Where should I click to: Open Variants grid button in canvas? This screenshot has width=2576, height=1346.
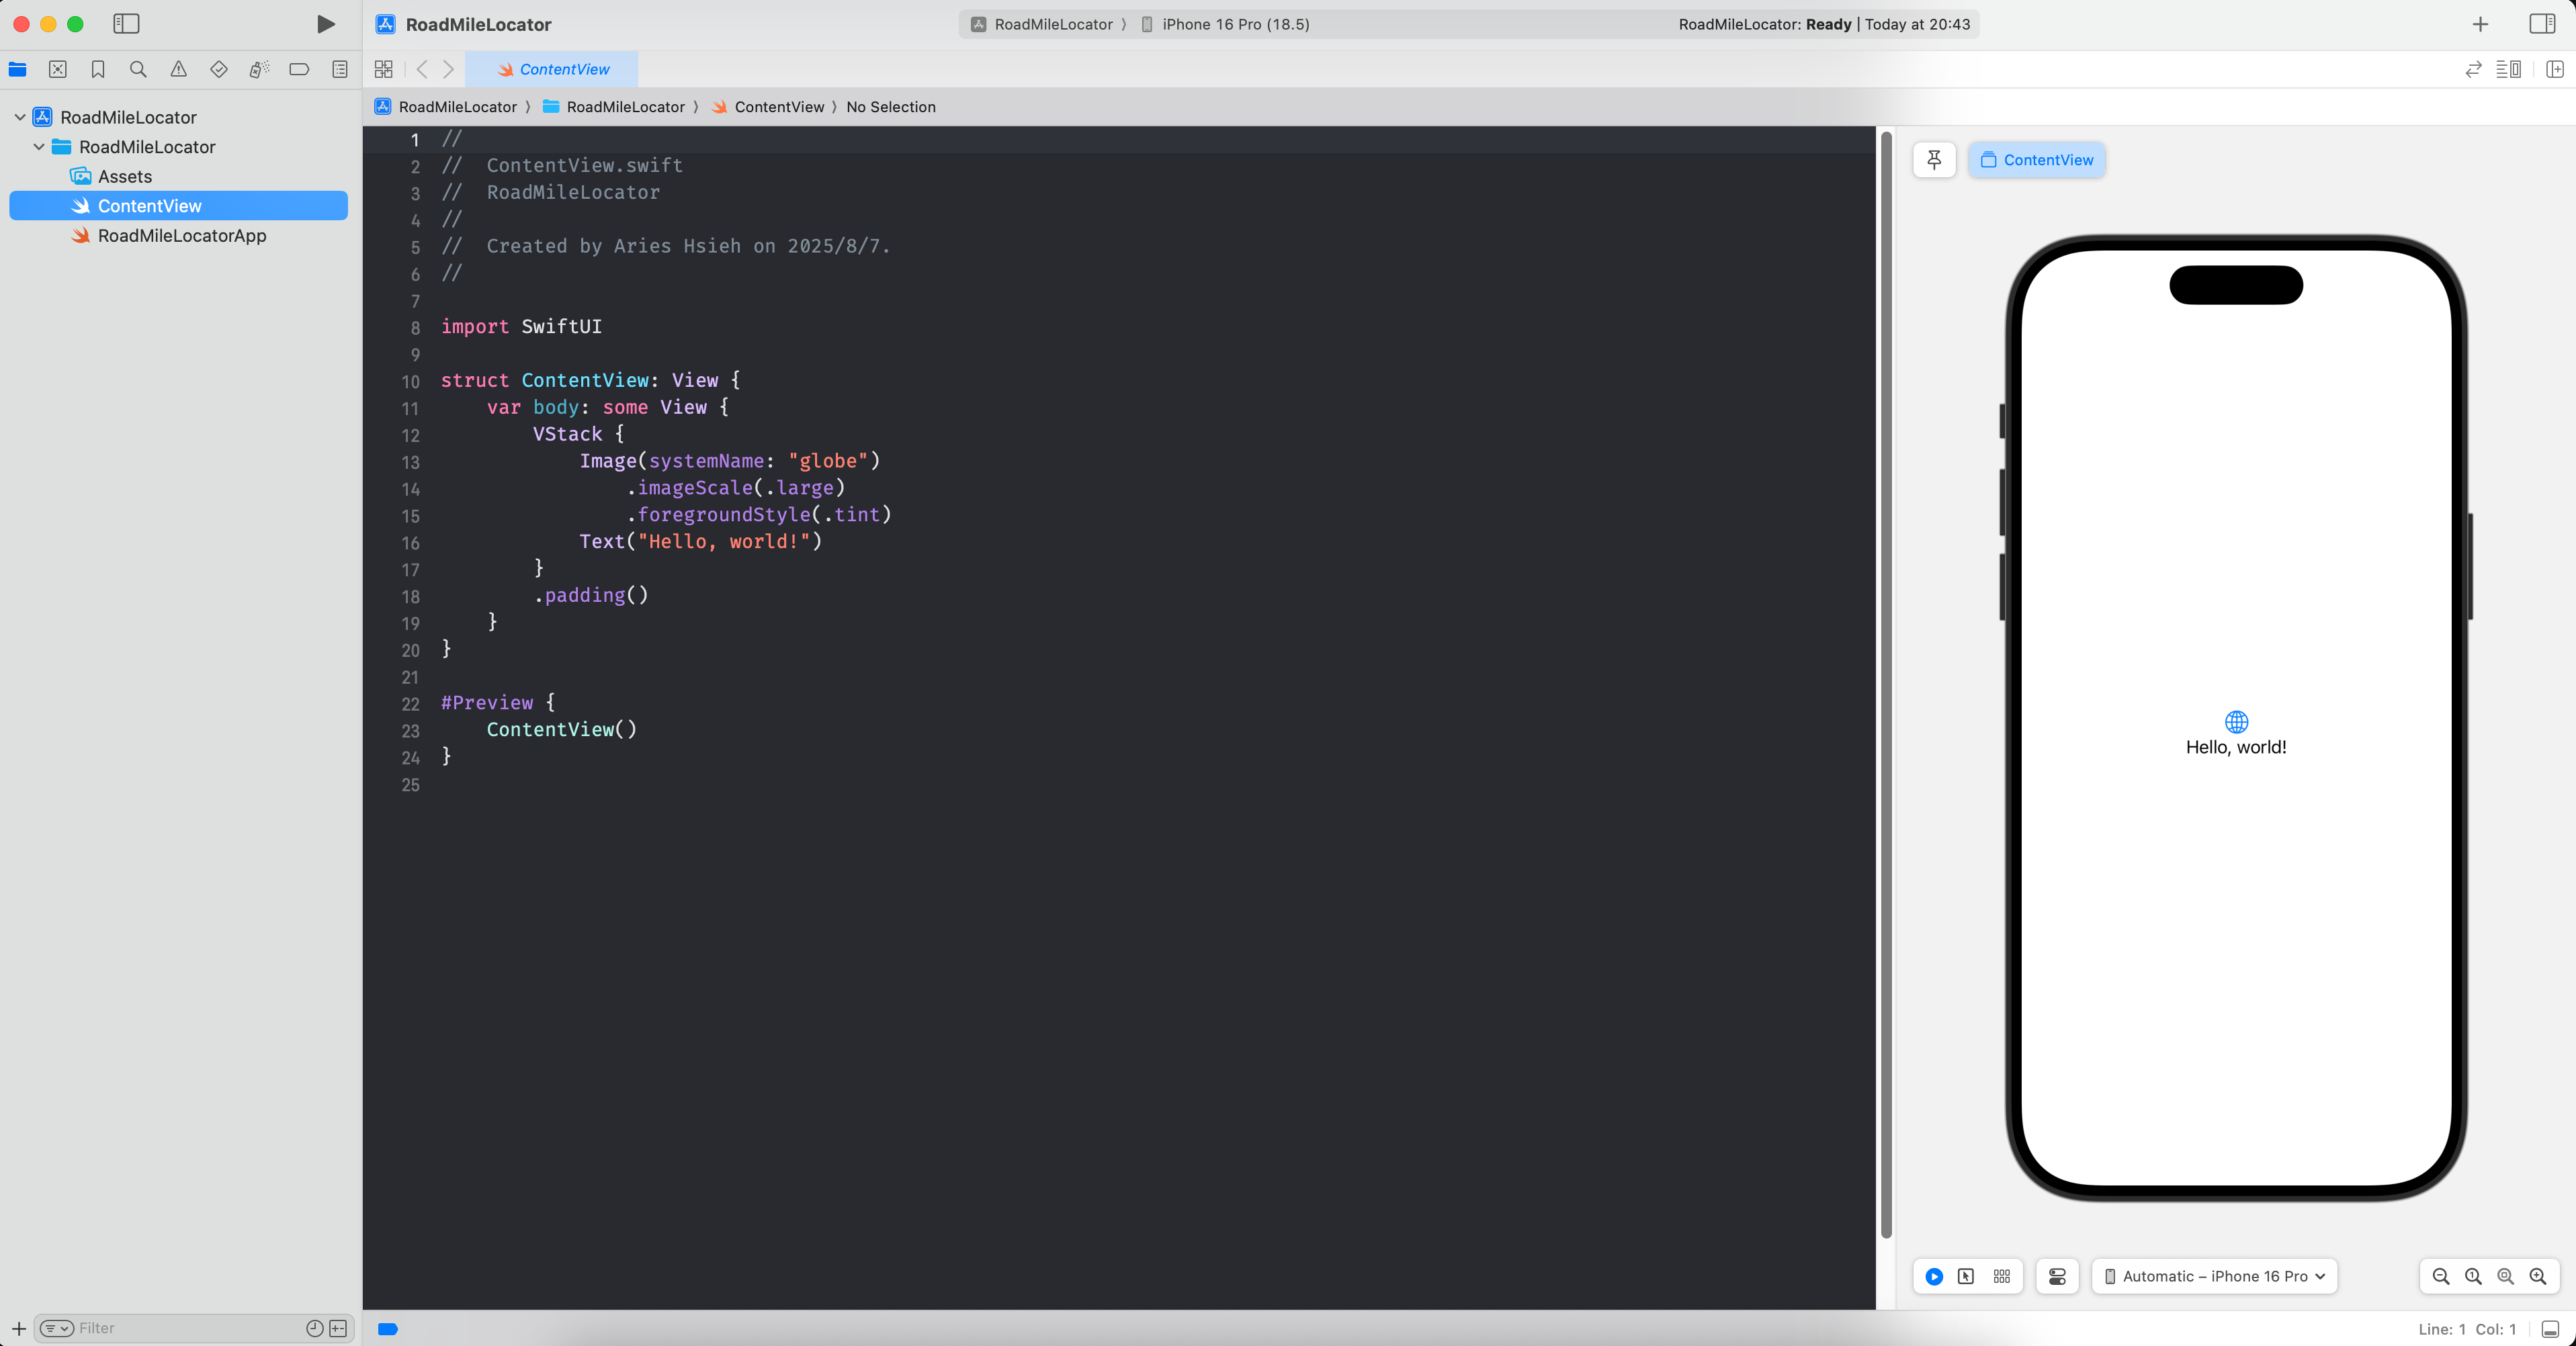pyautogui.click(x=2001, y=1276)
